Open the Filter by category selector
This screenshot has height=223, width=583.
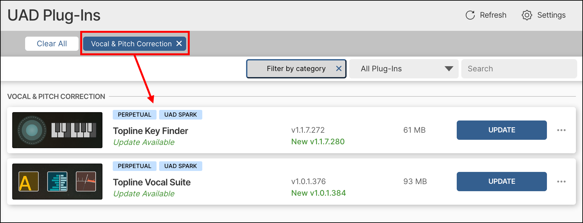coord(296,69)
